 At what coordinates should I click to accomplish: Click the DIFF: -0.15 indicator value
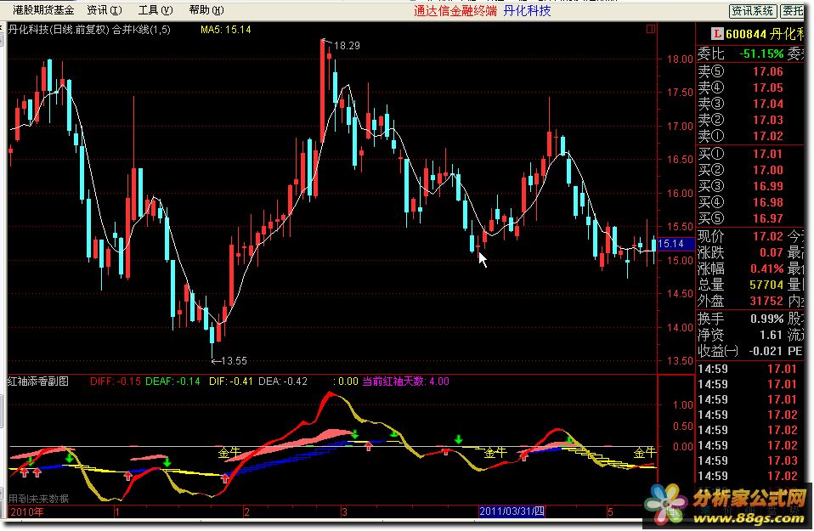point(116,381)
